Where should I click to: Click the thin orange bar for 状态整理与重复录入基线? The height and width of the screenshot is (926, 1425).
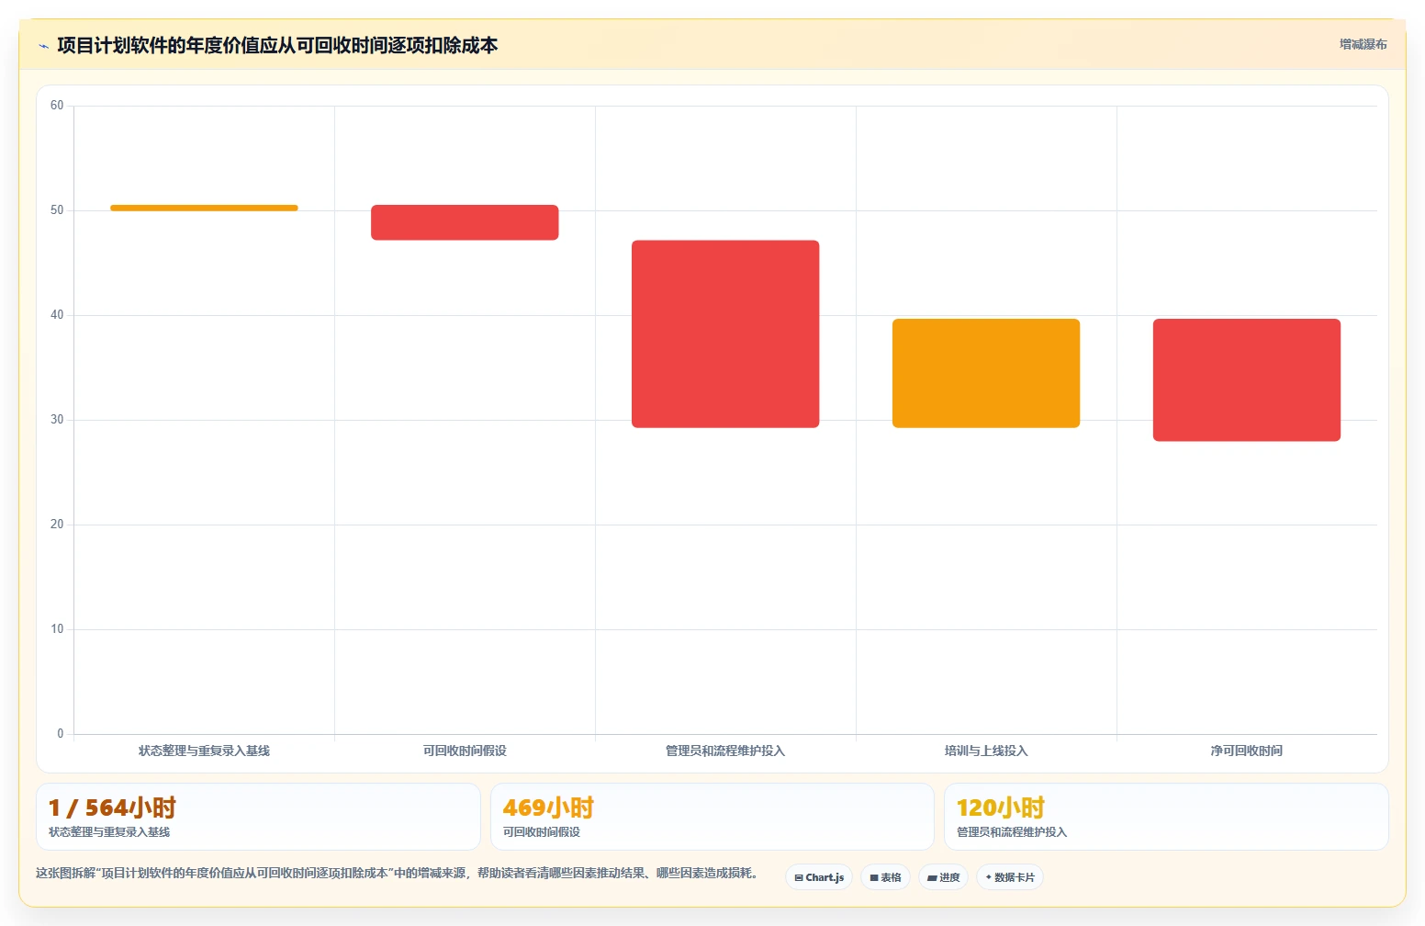point(204,208)
